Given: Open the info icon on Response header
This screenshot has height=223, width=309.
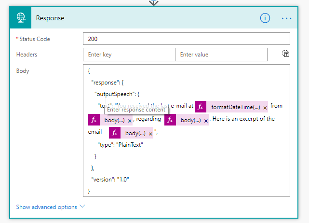Looking at the screenshot, I should 265,18.
